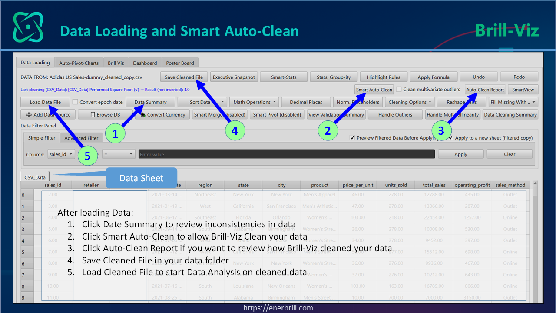Click the scrollbar up arrow beside the table
556x313 pixels.
coord(535,184)
